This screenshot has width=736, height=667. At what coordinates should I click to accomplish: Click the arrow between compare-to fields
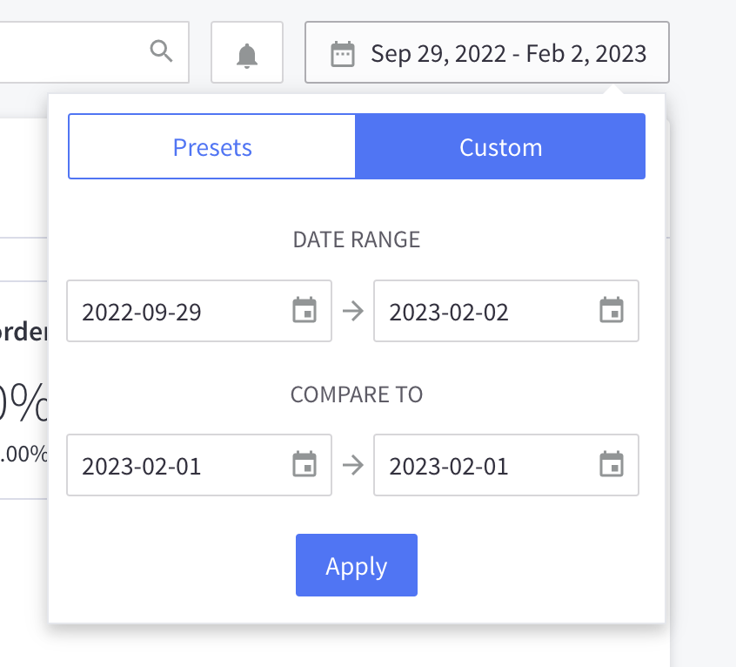click(x=352, y=465)
